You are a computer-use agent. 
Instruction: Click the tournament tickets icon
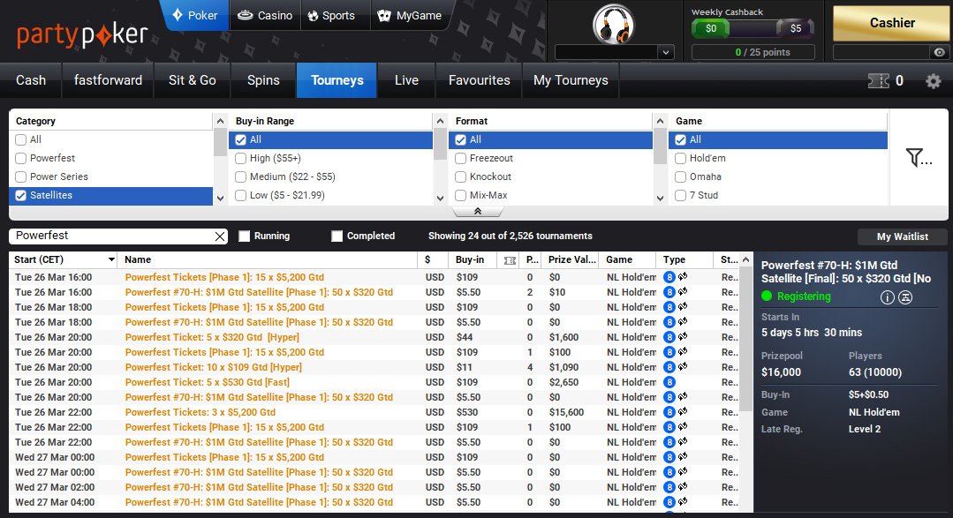[879, 81]
